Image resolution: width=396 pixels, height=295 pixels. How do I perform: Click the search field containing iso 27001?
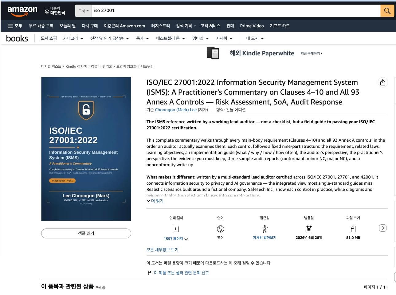236,11
